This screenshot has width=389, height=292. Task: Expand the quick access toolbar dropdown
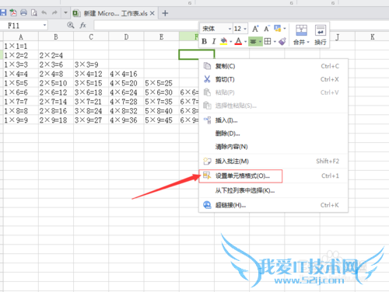pos(65,12)
